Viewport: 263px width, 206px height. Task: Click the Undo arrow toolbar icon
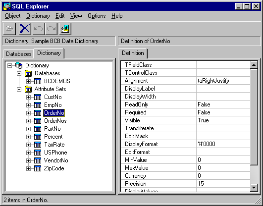39,29
